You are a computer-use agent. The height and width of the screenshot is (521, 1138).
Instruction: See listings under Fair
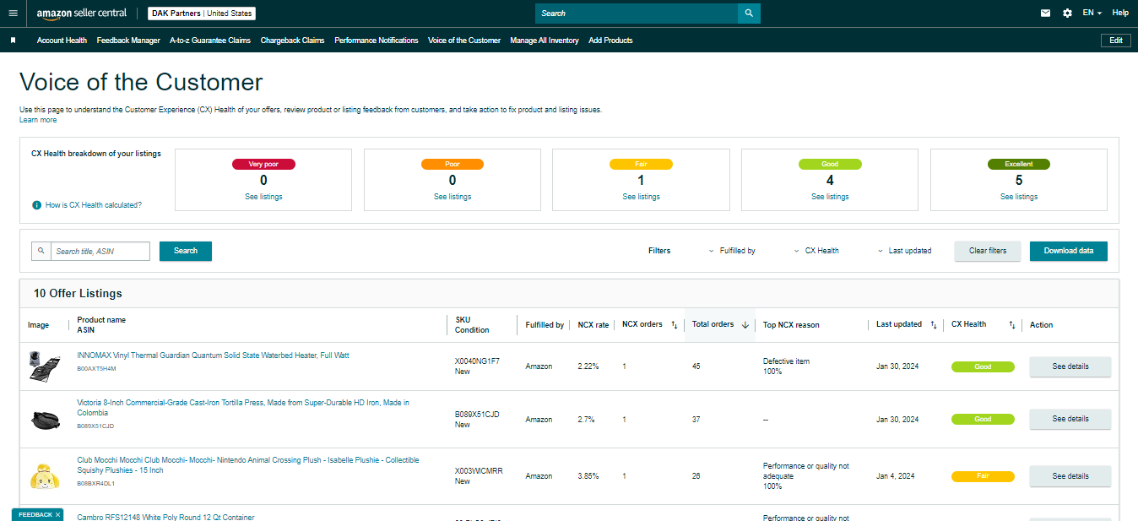coord(641,197)
